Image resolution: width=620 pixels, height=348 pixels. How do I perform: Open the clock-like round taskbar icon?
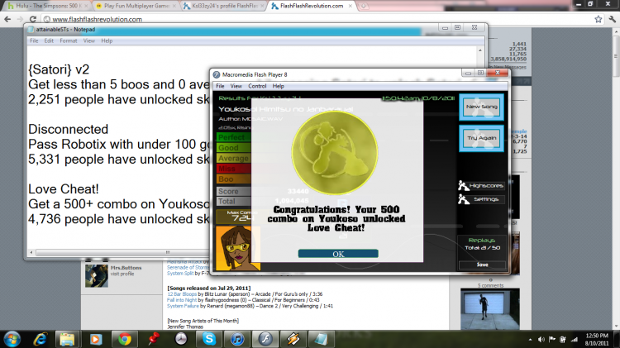181,339
